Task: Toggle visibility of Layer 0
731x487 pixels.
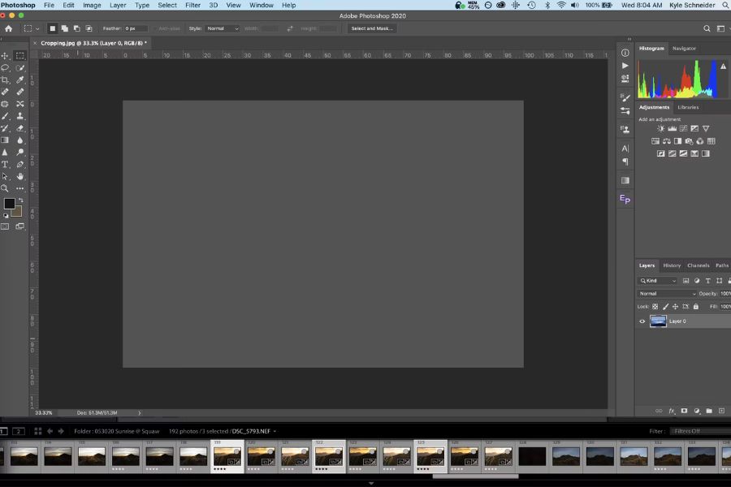Action: (x=642, y=321)
